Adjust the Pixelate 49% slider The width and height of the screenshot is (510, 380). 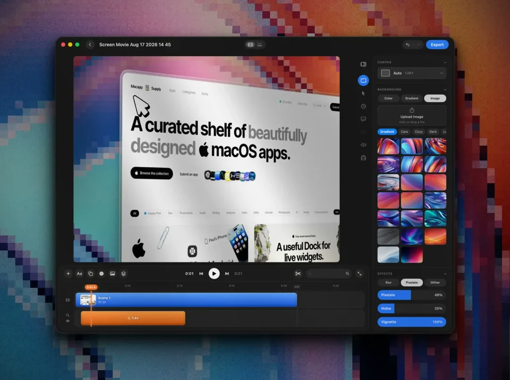tap(412, 295)
